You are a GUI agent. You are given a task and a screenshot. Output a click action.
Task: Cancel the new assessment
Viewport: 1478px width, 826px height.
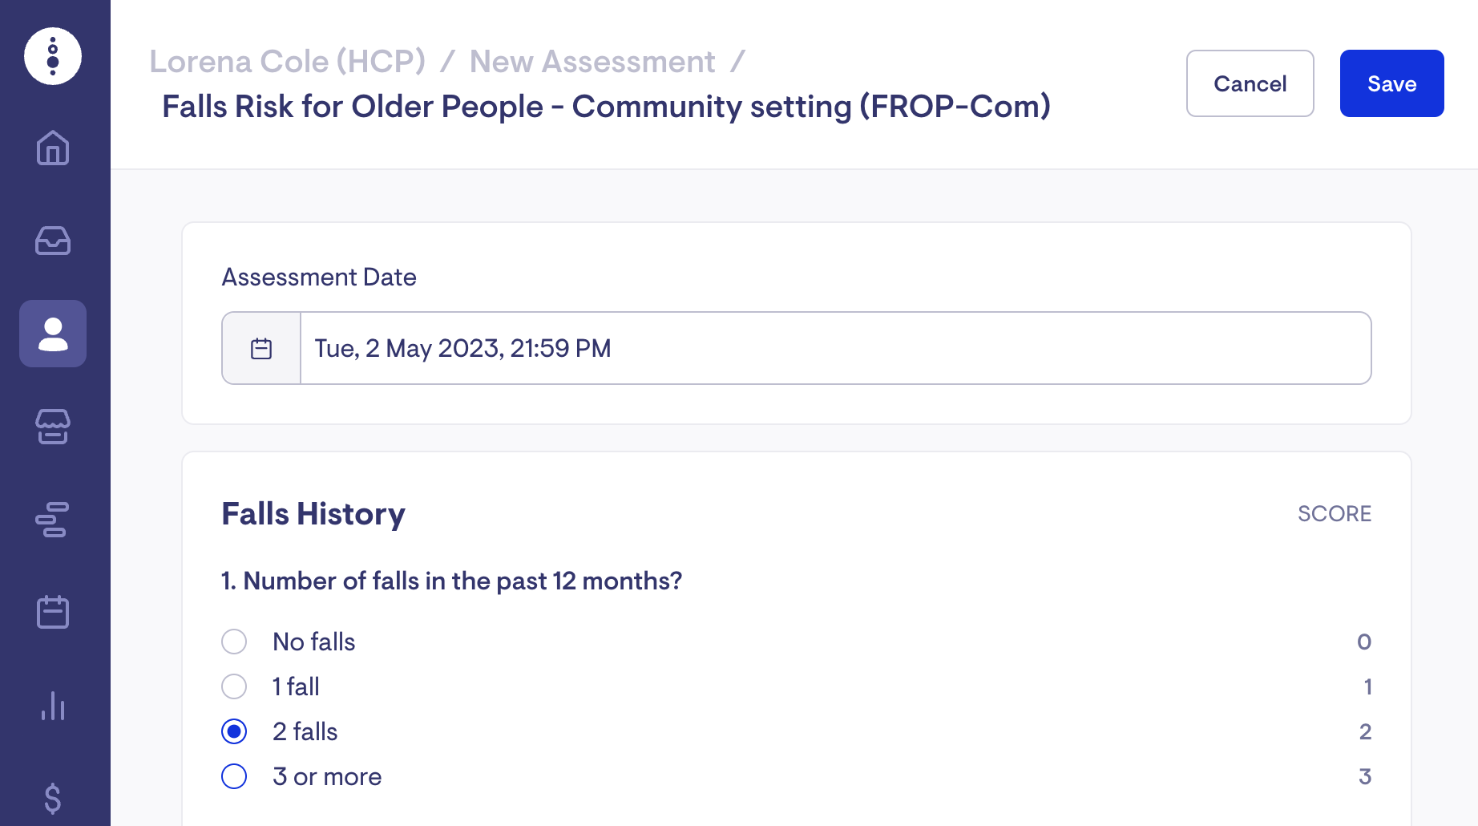(1250, 83)
